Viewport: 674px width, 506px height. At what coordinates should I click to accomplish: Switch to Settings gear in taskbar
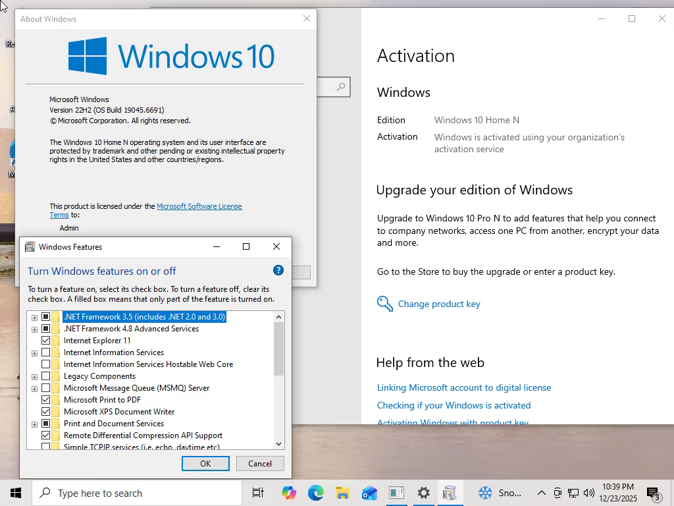coord(423,493)
